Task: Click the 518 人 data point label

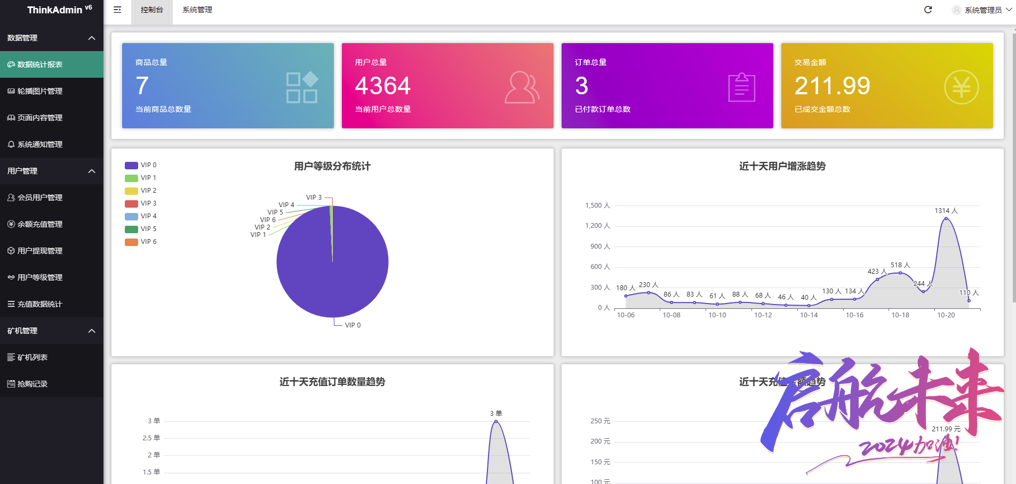Action: 900,265
